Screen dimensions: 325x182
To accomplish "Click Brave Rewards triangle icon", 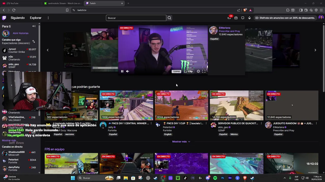I will [250, 10].
